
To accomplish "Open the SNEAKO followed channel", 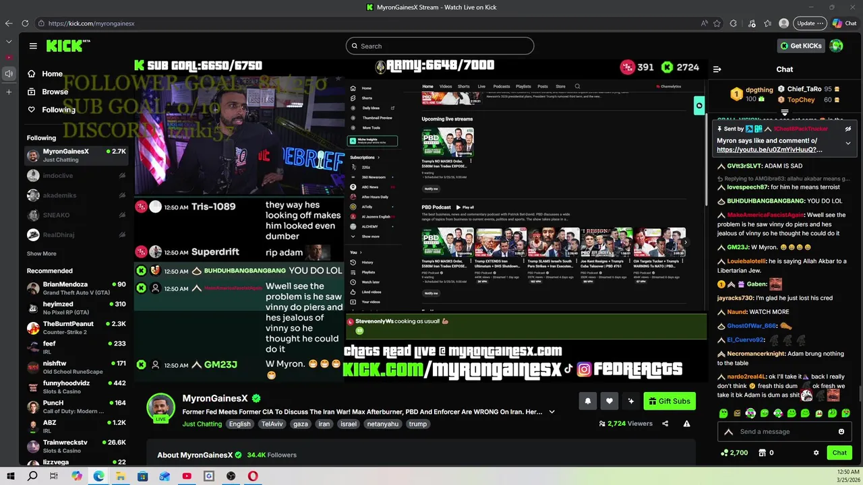I will click(76, 215).
